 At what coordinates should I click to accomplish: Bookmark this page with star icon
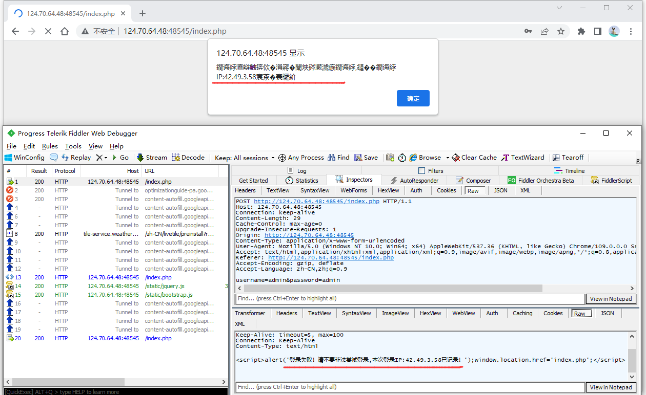pos(561,31)
